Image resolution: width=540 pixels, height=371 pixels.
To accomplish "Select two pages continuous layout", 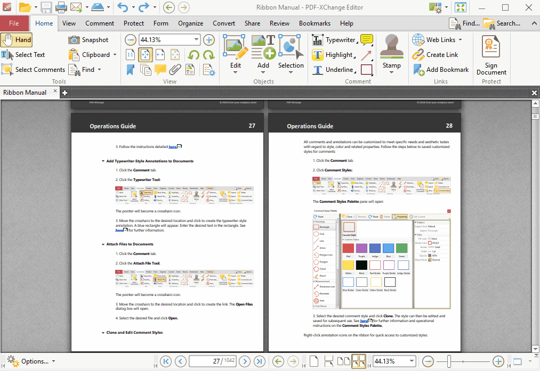I will pyautogui.click(x=359, y=361).
